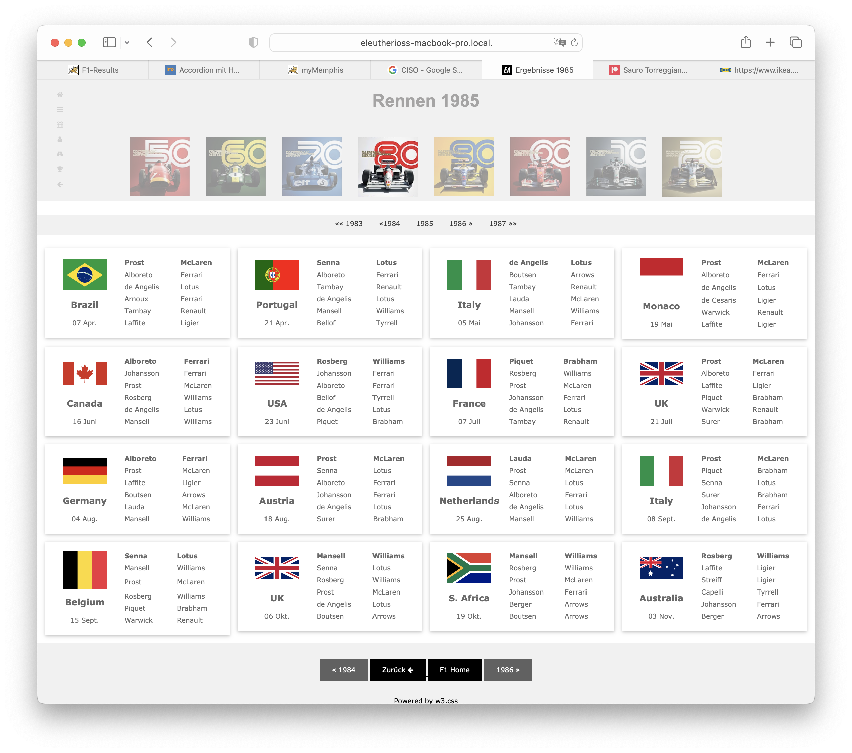Select the 1990s decade poster thumbnail
Viewport: 852px width, 753px height.
[463, 166]
